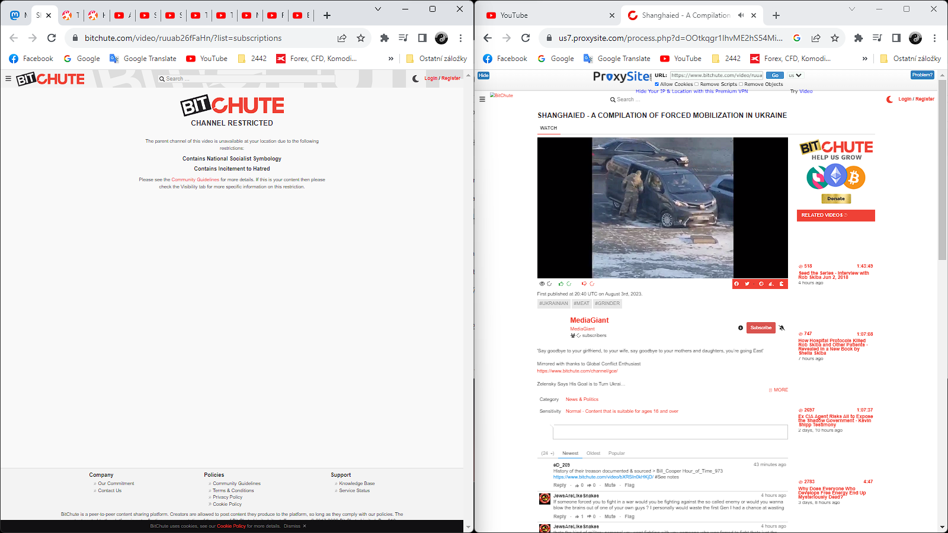Share the video via the Facebook icon
The image size is (948, 533).
pos(736,284)
